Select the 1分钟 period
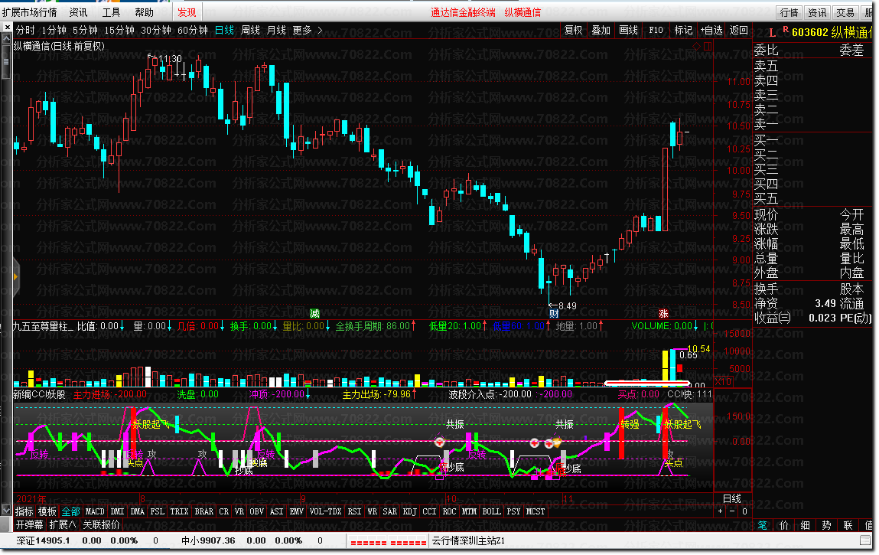879x555 pixels. [54, 31]
